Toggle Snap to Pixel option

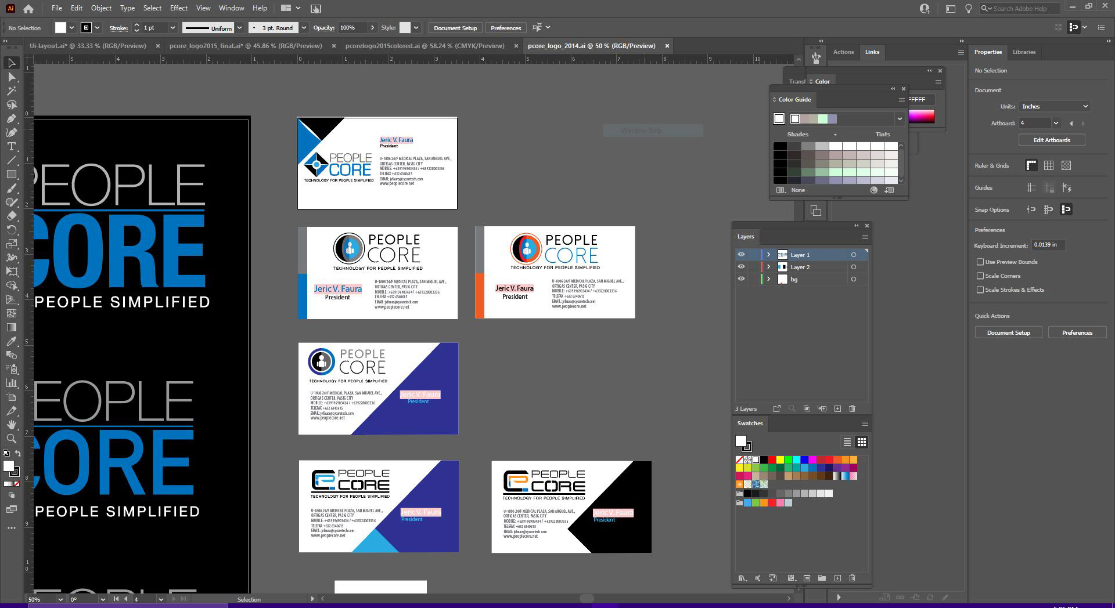[1066, 209]
